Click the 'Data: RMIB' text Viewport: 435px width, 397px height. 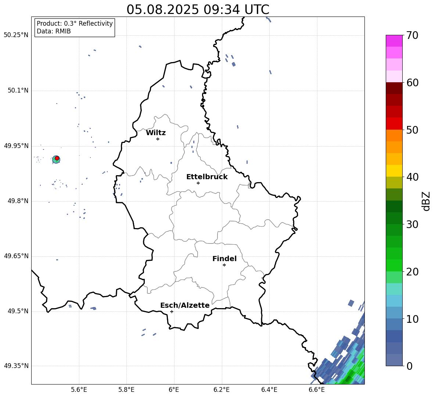pos(54,31)
